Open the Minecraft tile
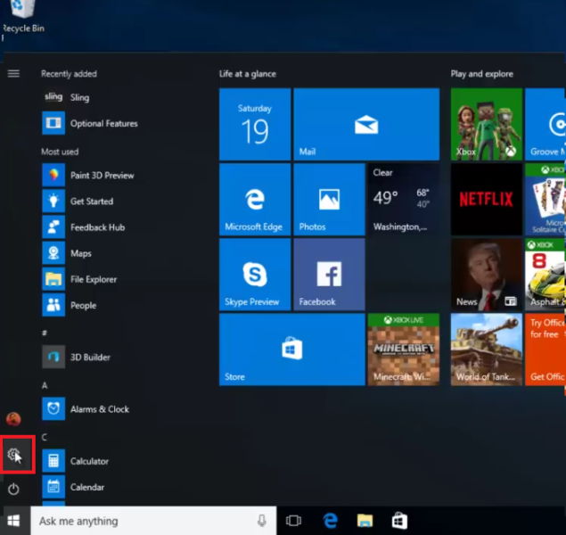This screenshot has width=566, height=535. pos(404,350)
